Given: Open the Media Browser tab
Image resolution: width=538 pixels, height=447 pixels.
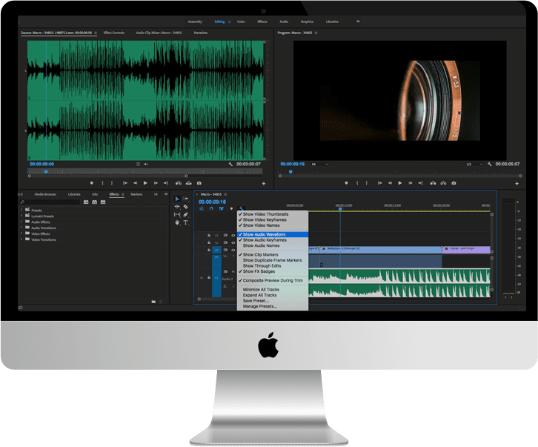Looking at the screenshot, I should pos(45,194).
